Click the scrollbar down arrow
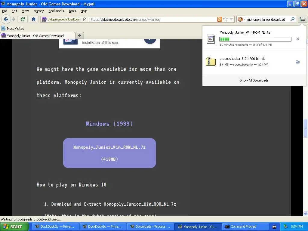Screen dimensions: 308x231 point(305,213)
